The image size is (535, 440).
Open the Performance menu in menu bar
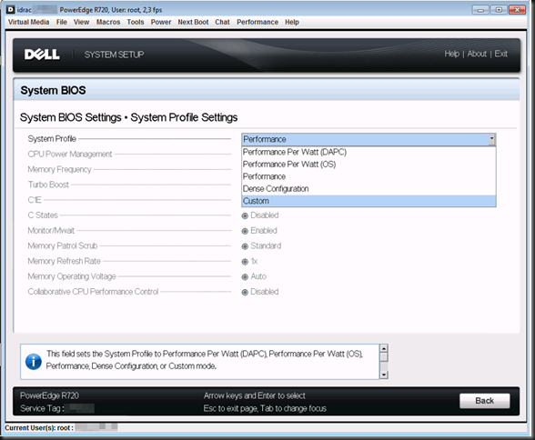click(257, 22)
